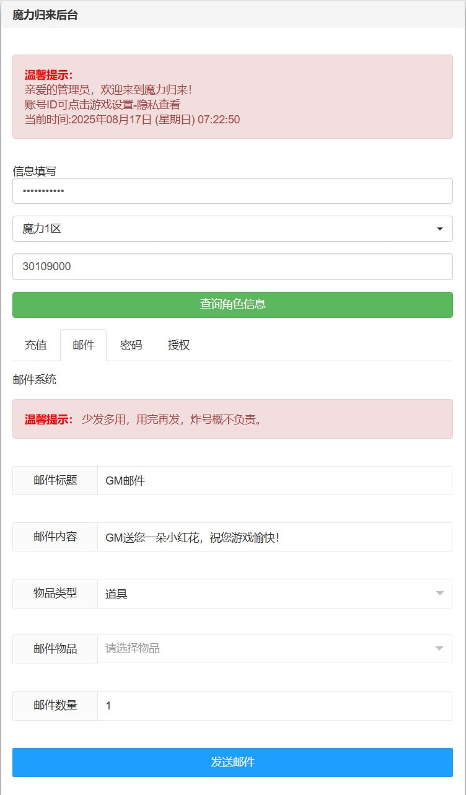Focus the 邮件内容 text field
Image resolution: width=466 pixels, height=795 pixels.
coord(275,537)
